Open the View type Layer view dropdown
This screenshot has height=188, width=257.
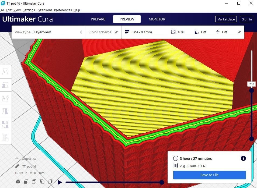[49, 32]
